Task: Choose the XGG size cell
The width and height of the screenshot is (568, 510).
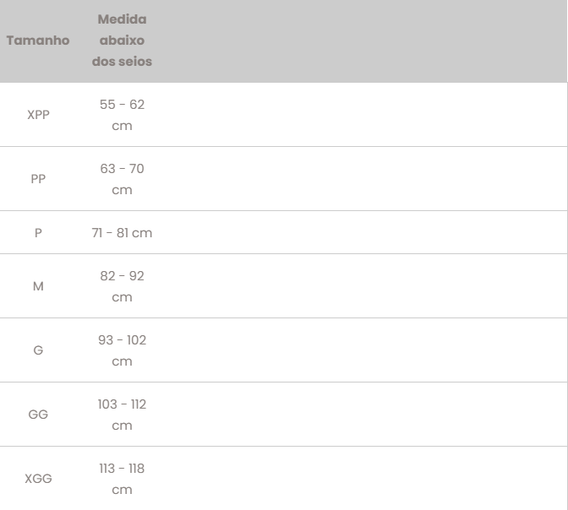Action: coord(38,479)
